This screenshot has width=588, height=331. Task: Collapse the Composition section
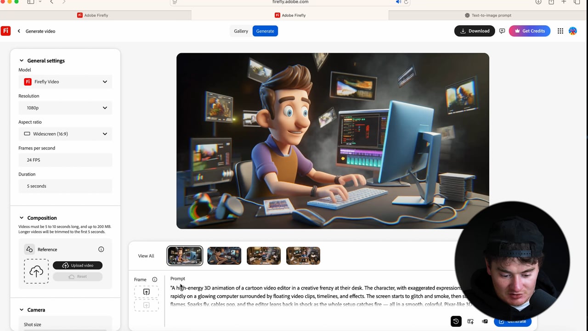point(21,218)
